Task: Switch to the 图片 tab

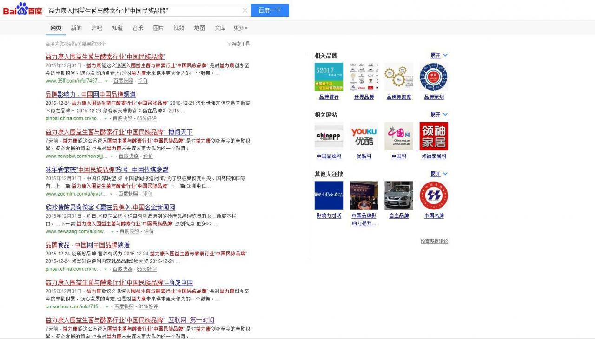Action: 158,28
